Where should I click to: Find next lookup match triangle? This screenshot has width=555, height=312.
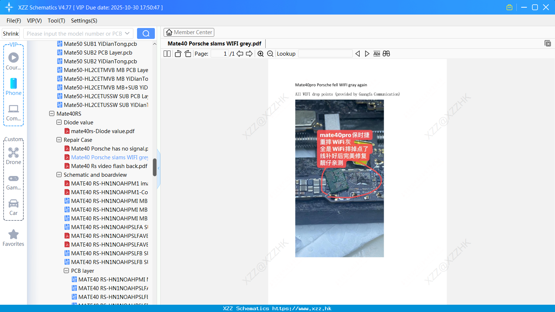[367, 54]
